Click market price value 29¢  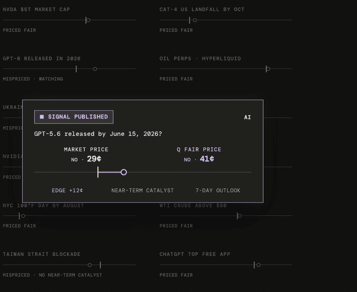pos(94,159)
